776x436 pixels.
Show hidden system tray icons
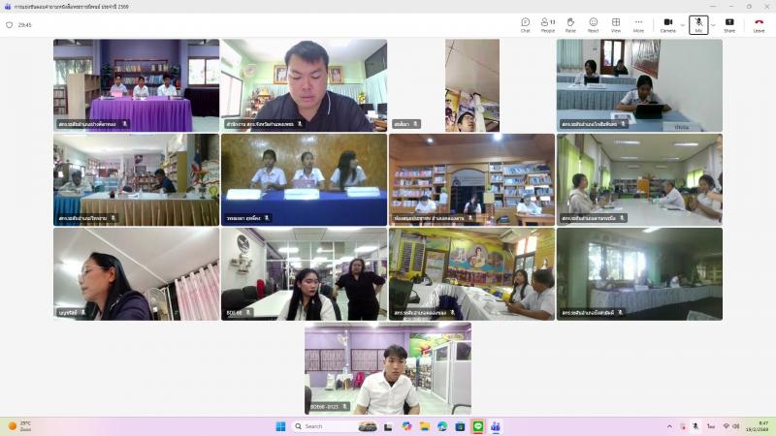click(668, 426)
